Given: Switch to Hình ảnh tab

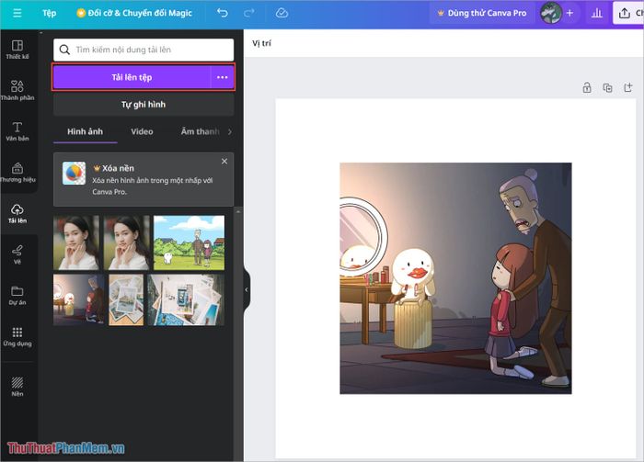Looking at the screenshot, I should click(x=85, y=131).
